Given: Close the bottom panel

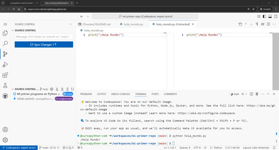Looking at the screenshot, I should click(x=274, y=94).
